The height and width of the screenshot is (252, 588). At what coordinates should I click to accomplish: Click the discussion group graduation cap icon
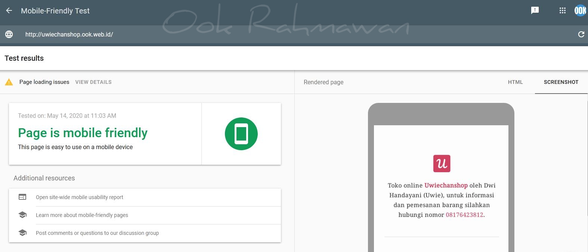pyautogui.click(x=22, y=233)
